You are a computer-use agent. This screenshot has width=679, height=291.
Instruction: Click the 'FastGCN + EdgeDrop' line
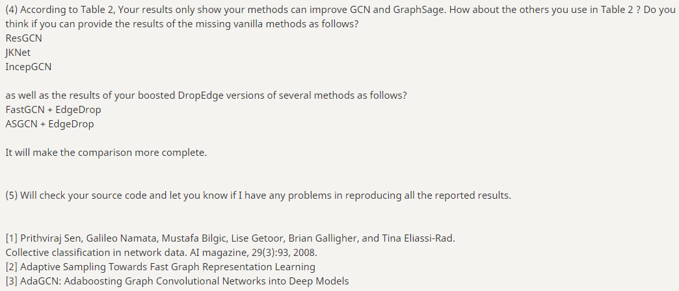coord(53,109)
